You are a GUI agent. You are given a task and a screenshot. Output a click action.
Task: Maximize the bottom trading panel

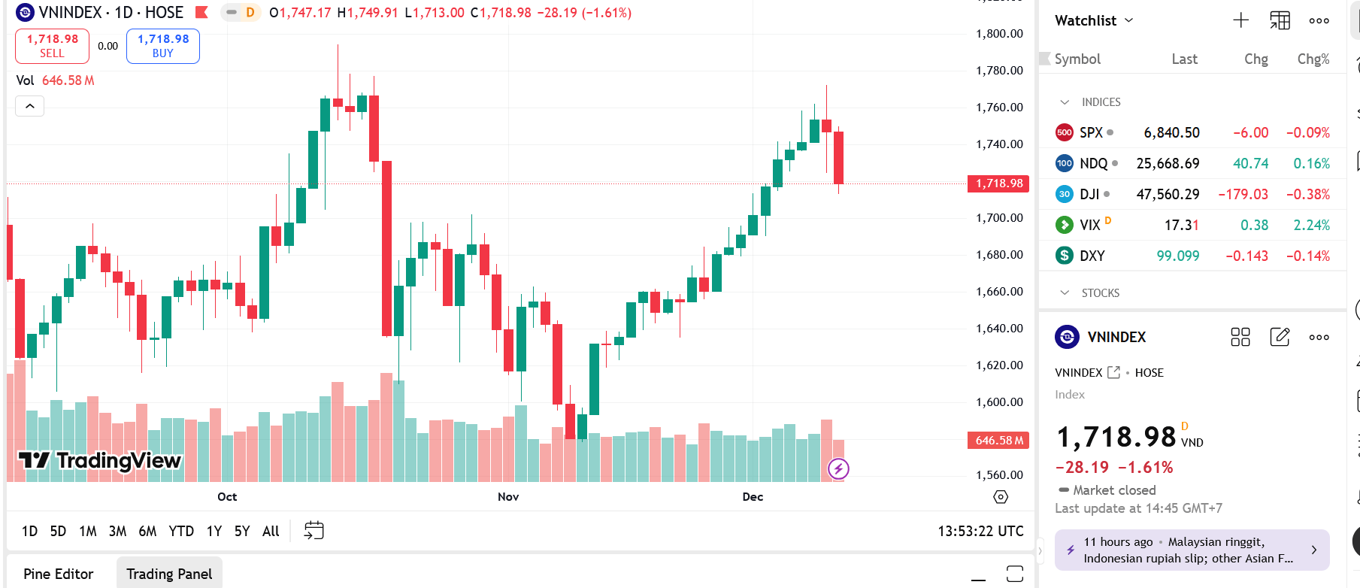[x=1015, y=574]
